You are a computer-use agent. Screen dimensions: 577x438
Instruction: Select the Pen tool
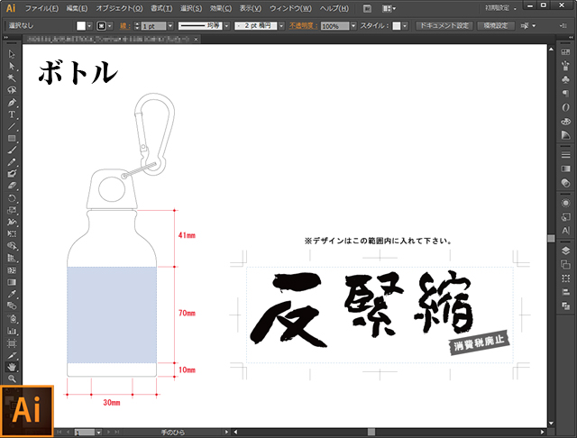[x=13, y=103]
